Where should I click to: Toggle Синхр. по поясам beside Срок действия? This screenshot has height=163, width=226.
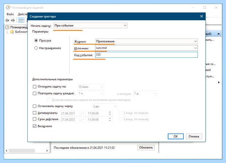(121, 119)
